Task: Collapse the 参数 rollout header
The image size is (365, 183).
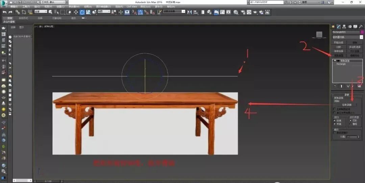Action: 347,95
